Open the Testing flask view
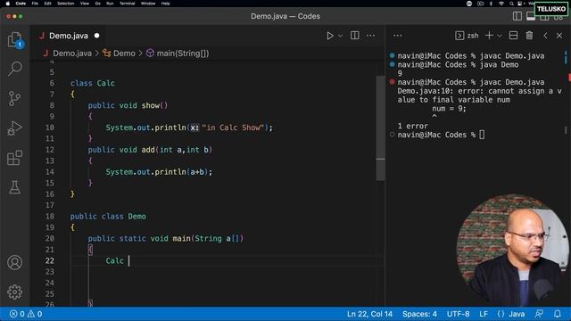The height and width of the screenshot is (321, 571). click(15, 187)
